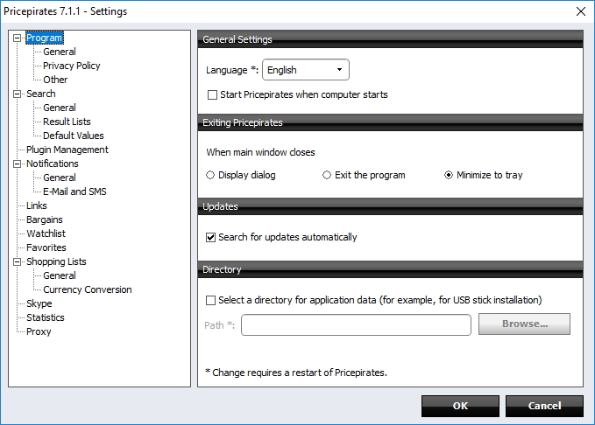Open the Default Values settings page

74,136
